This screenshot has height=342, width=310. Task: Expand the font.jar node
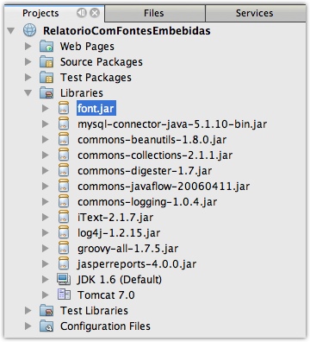pos(46,109)
